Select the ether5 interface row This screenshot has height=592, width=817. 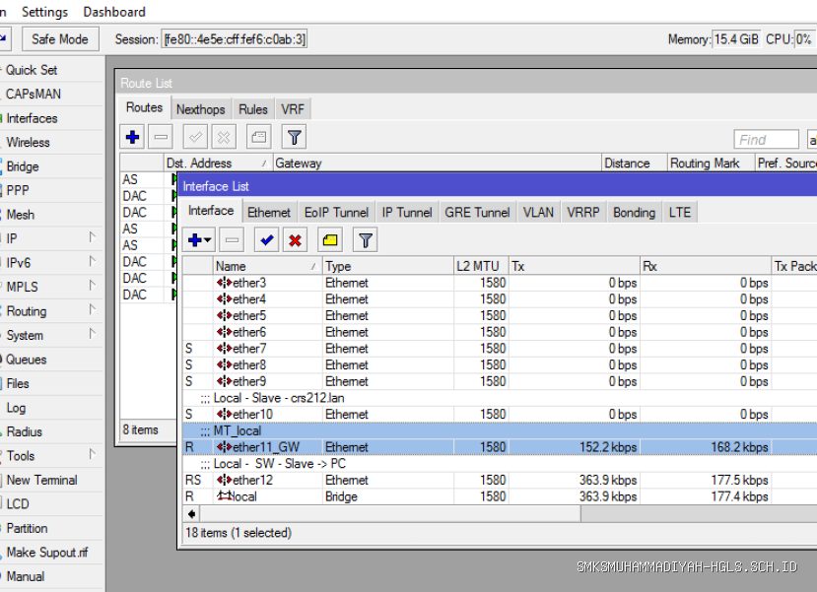(x=500, y=315)
